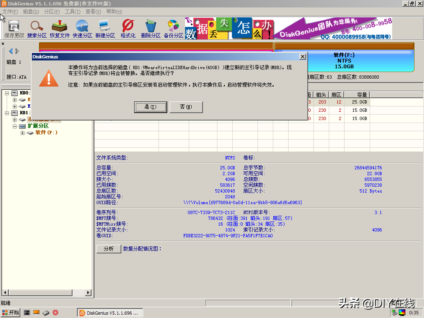This screenshot has height=318, width=424.
Task: Click the 分析 analyze button
Action: pos(108,249)
